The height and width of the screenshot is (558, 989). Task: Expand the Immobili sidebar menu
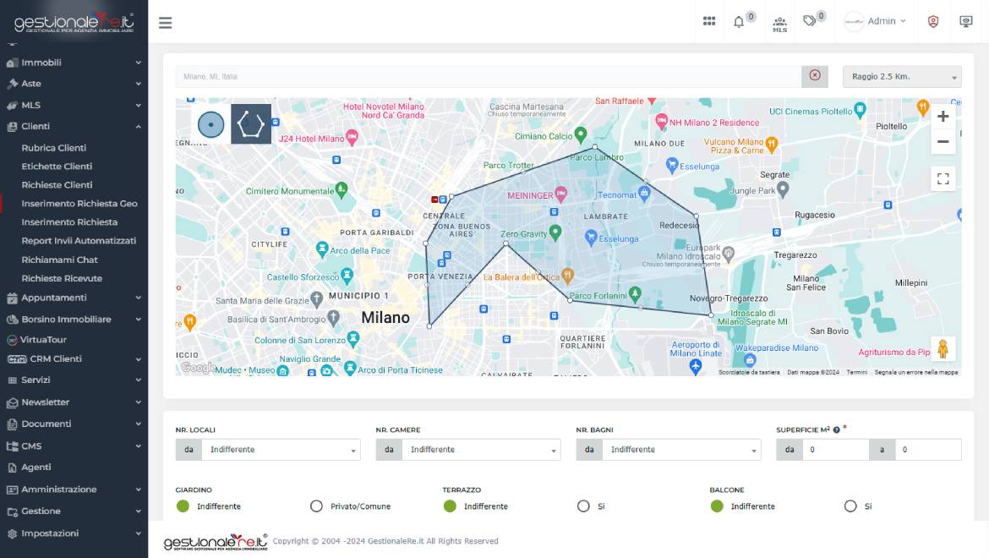74,63
